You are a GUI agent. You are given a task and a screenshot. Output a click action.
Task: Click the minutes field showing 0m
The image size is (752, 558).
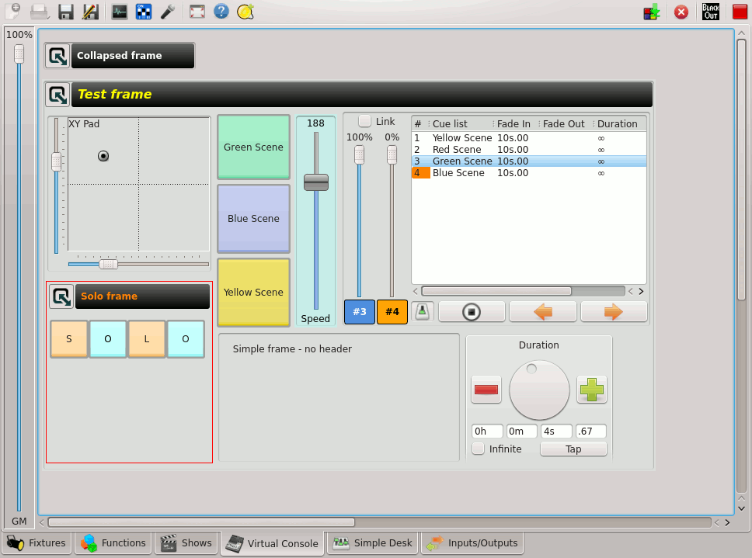click(x=522, y=431)
